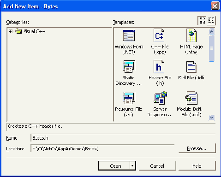Click the "Resource File (.rc)" label text
Image resolution: width=221 pixels, height=177 pixels.
tap(129, 112)
